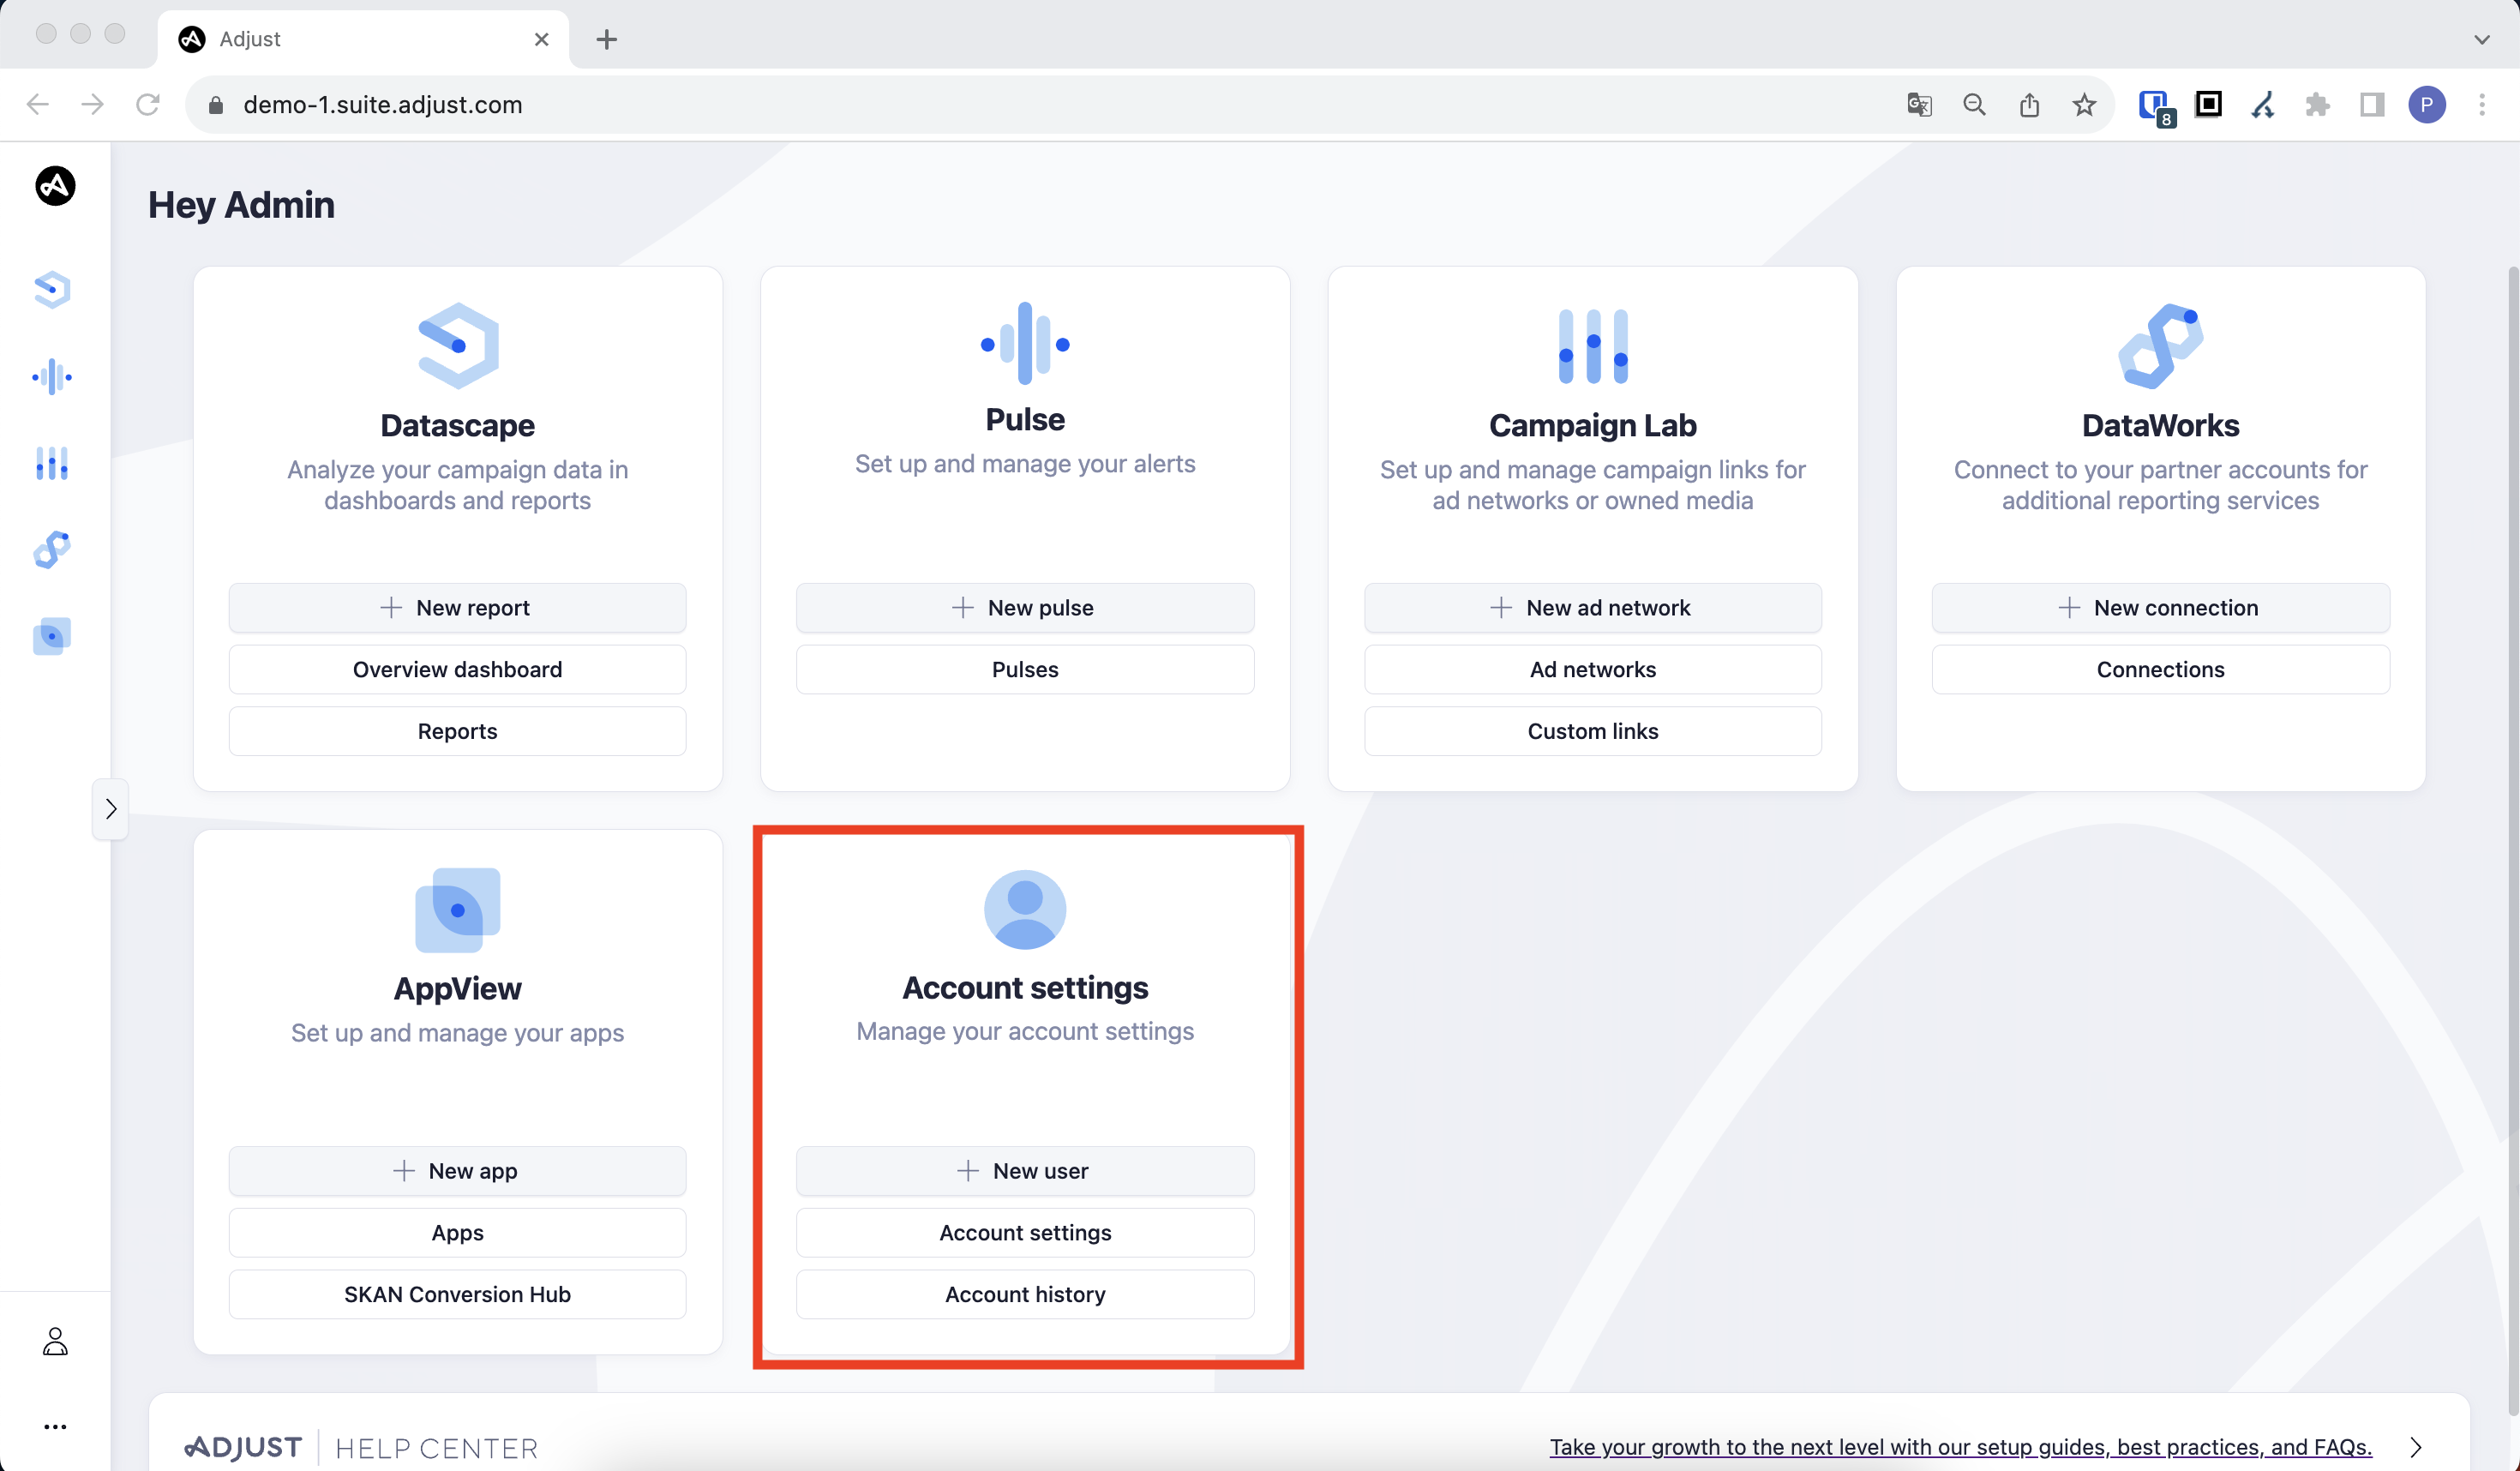This screenshot has height=1471, width=2520.
Task: Expand the left sidebar with the chevron
Action: point(111,808)
